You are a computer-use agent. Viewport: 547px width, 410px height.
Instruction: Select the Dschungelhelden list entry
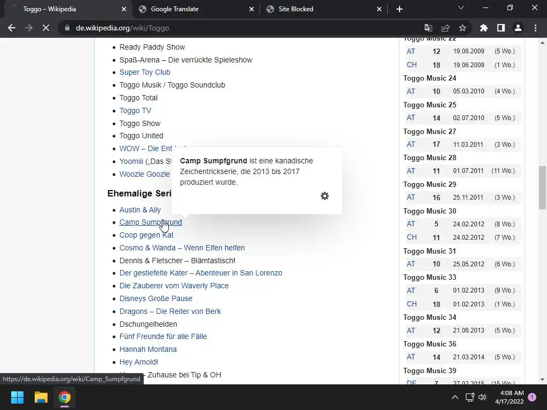pos(148,324)
